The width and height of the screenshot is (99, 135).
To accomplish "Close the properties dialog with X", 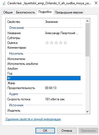I will tap(96, 3).
